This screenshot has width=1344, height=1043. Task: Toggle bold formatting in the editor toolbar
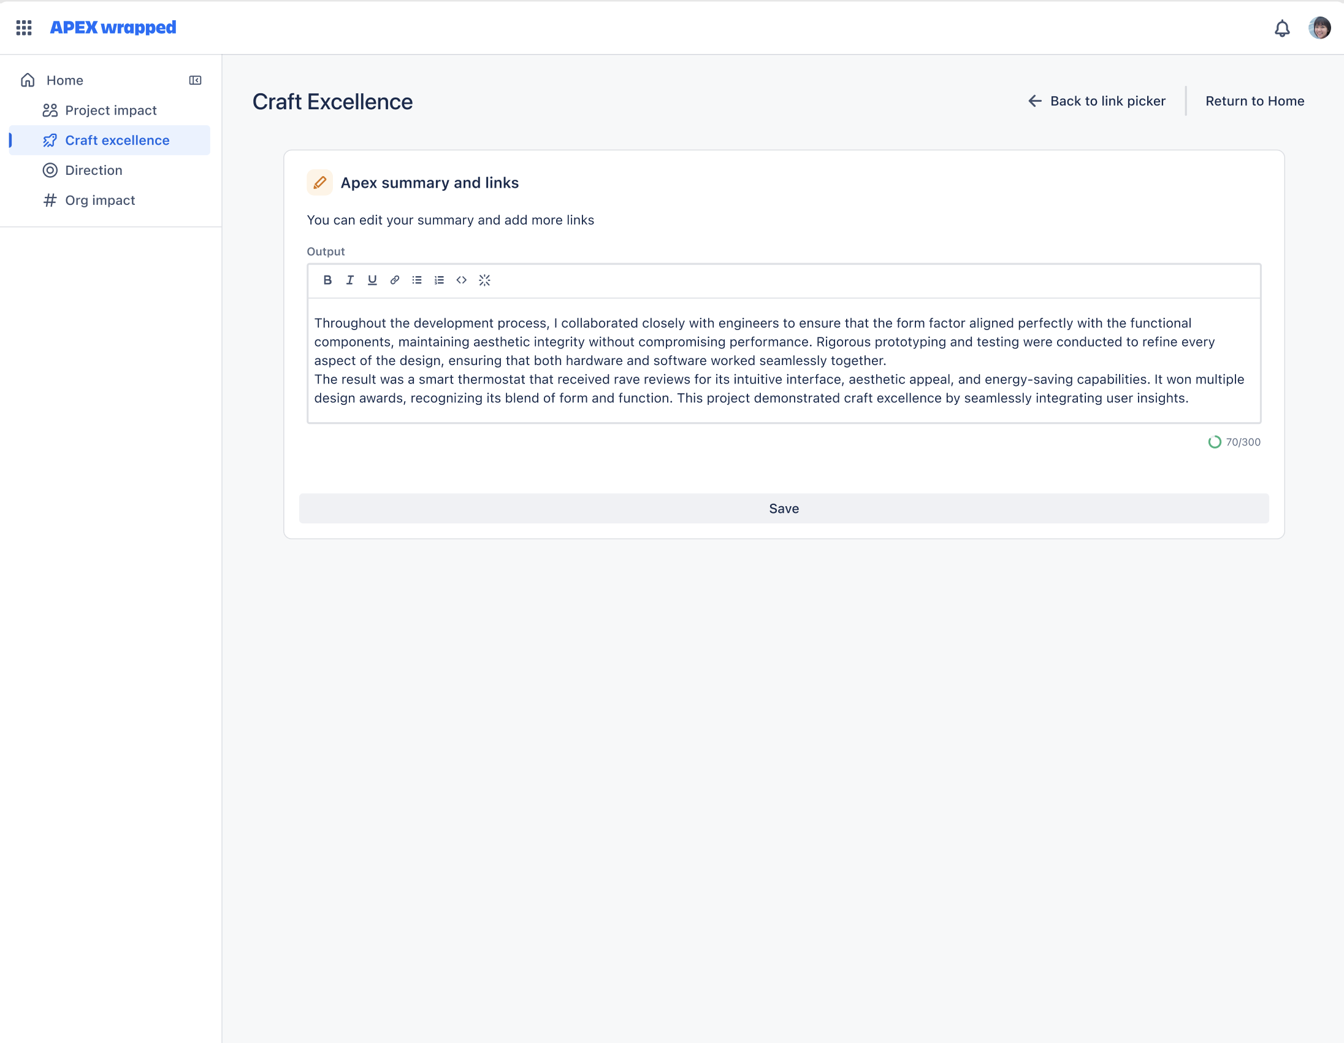(327, 280)
